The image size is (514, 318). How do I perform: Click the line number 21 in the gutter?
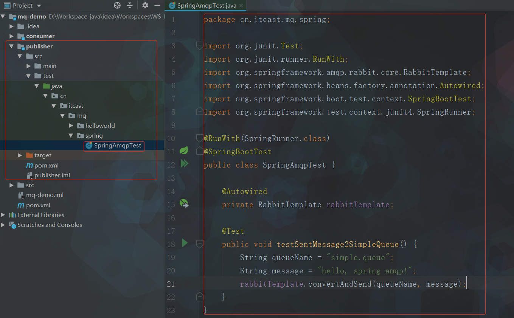(x=171, y=284)
